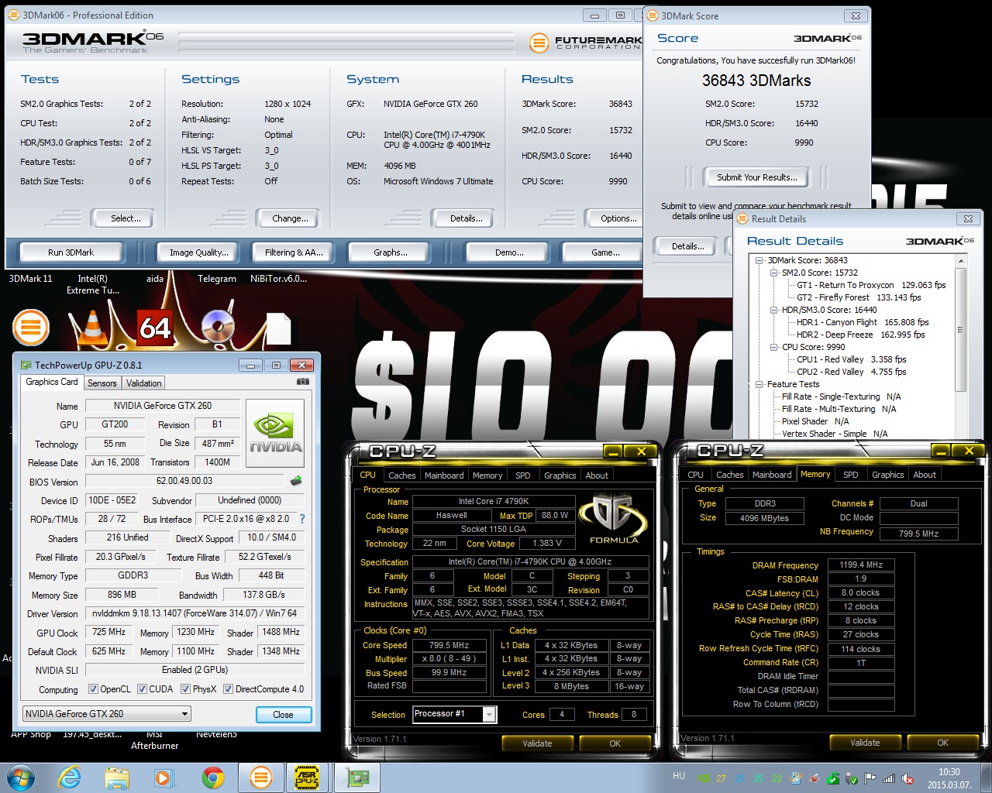Open the Graphics tab in right CPU-Z
The image size is (992, 793).
coord(887,475)
